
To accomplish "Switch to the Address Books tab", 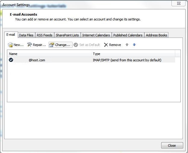I will click(156, 35).
